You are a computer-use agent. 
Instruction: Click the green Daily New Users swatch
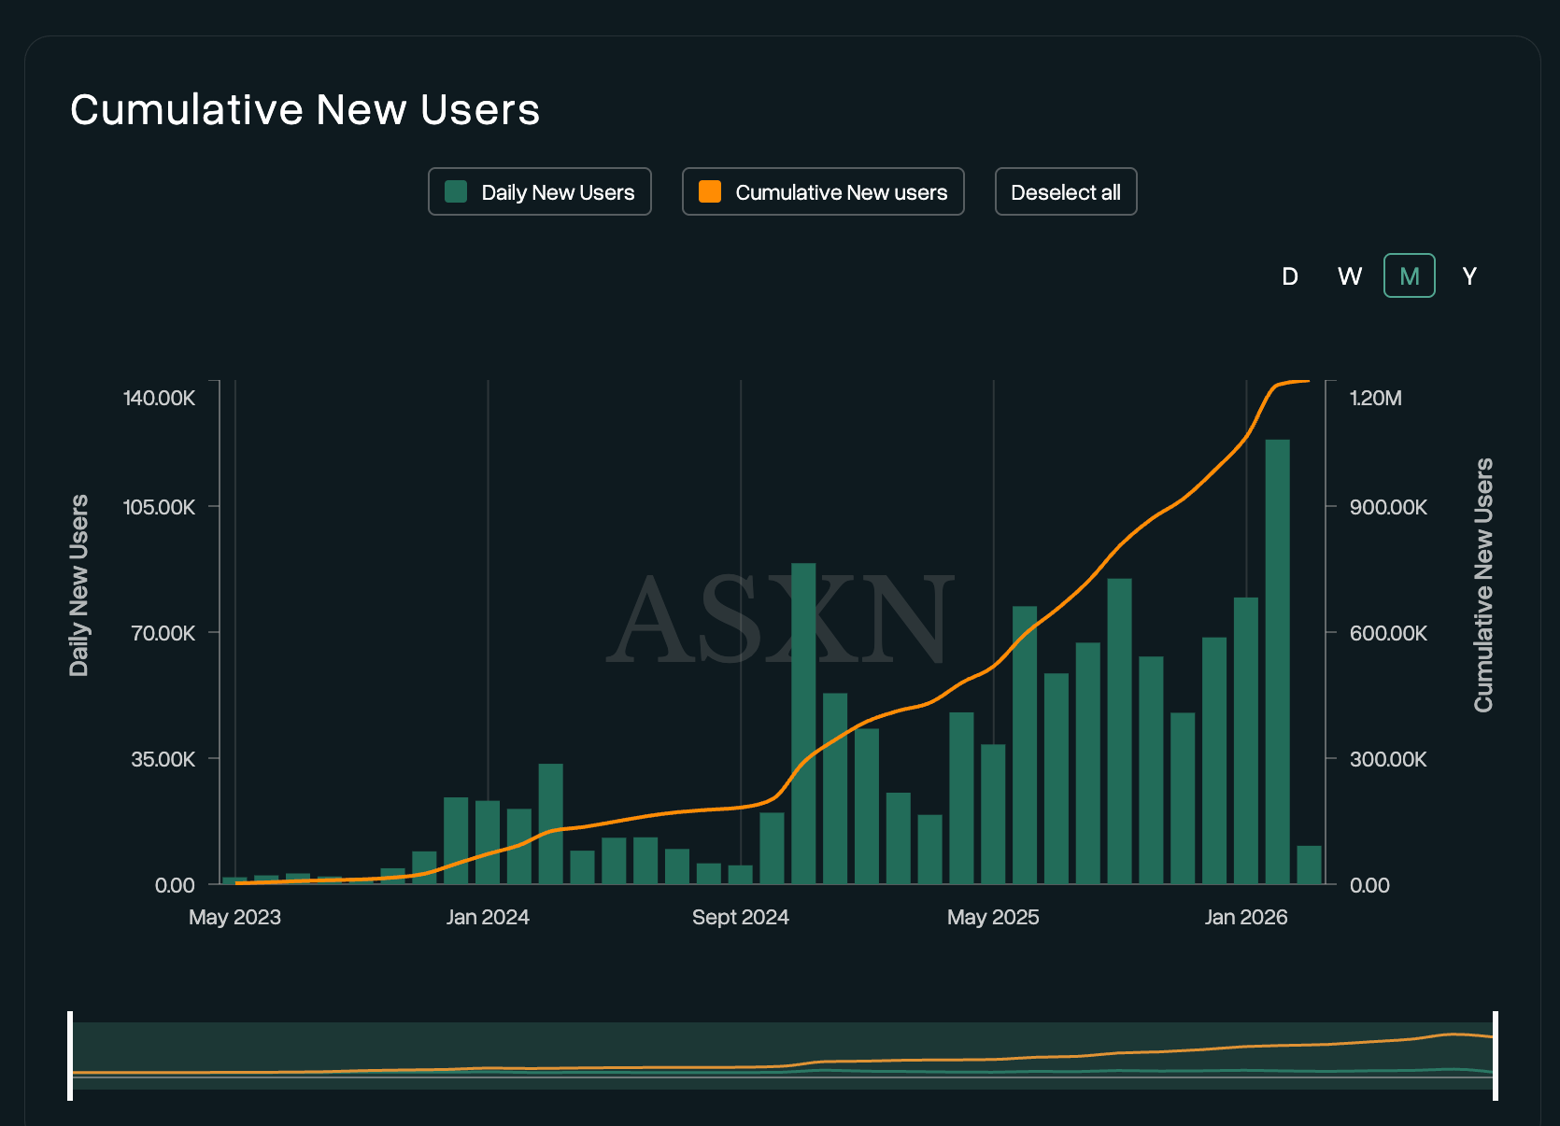click(457, 191)
